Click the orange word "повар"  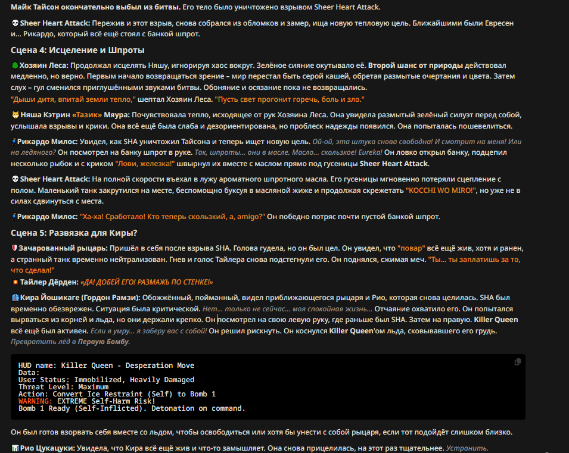click(411, 248)
